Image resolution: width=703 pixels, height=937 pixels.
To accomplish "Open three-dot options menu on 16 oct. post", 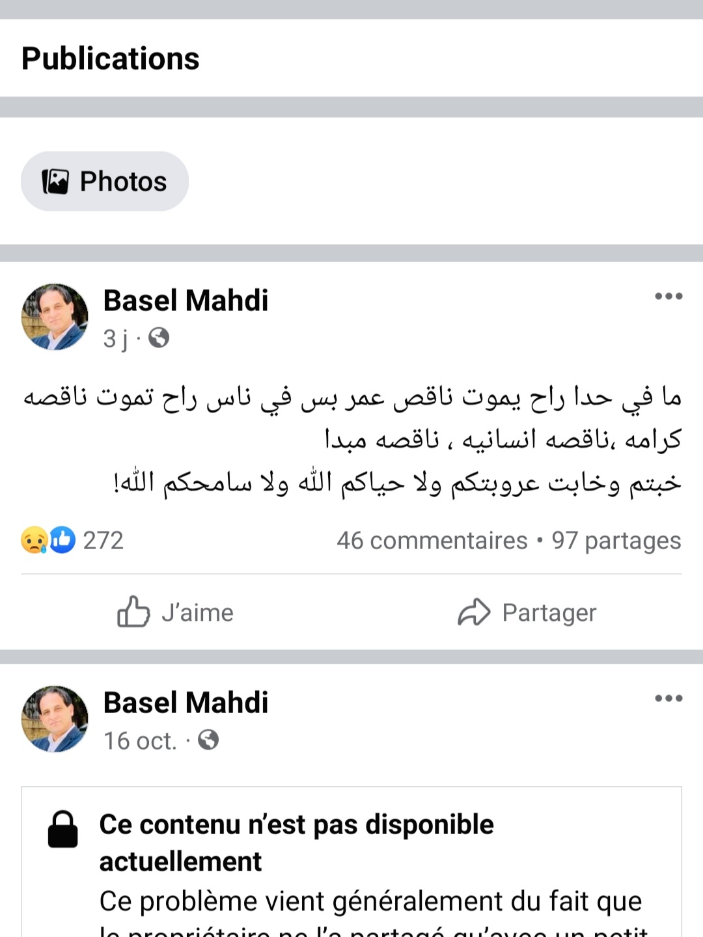I will (x=669, y=699).
